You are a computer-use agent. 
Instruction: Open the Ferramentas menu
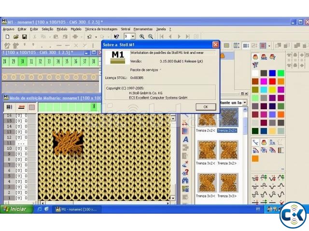click(143, 29)
